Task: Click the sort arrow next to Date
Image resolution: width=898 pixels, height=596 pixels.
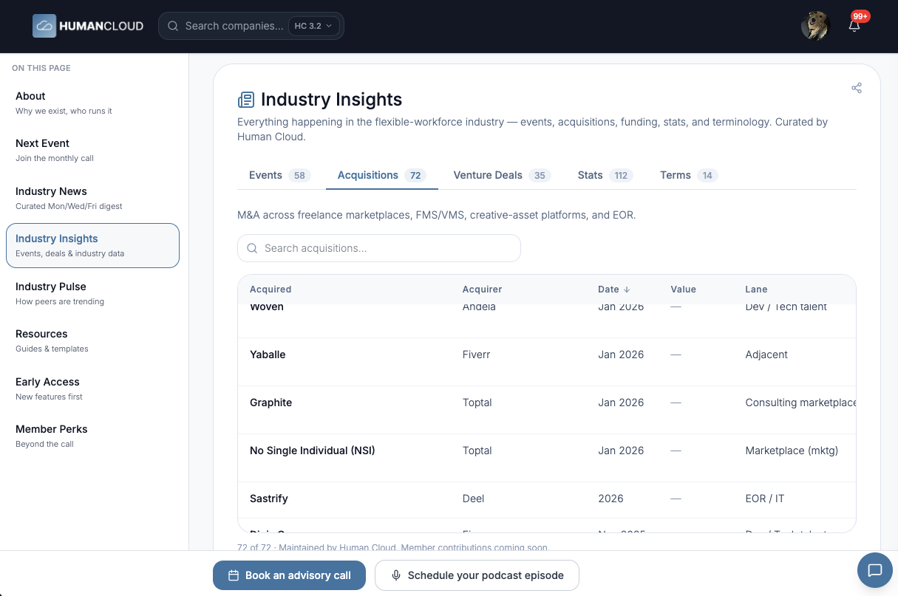Action: click(x=627, y=290)
